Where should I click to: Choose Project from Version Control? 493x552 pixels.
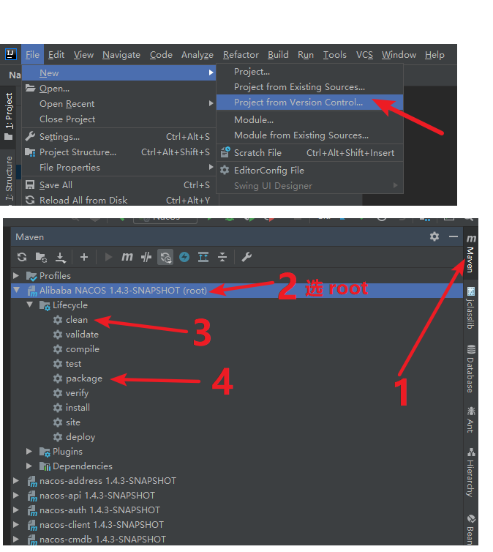309,102
